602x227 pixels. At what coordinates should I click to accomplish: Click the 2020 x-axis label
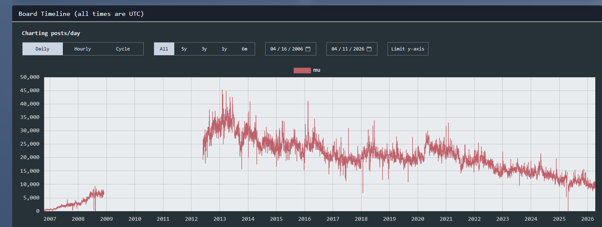[418, 219]
